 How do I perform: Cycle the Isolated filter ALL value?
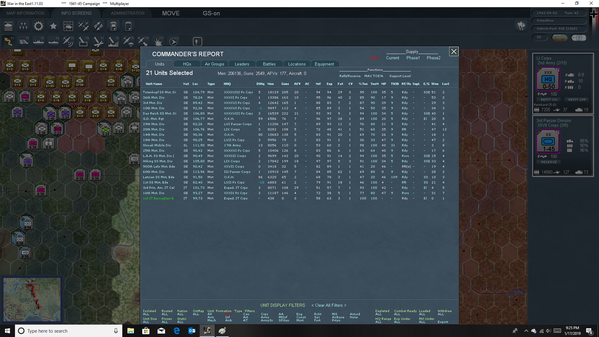146,314
